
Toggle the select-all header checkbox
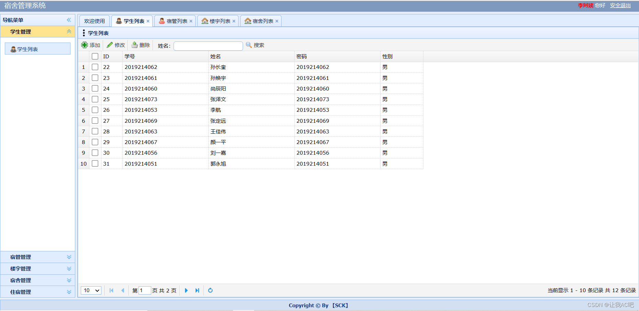95,57
